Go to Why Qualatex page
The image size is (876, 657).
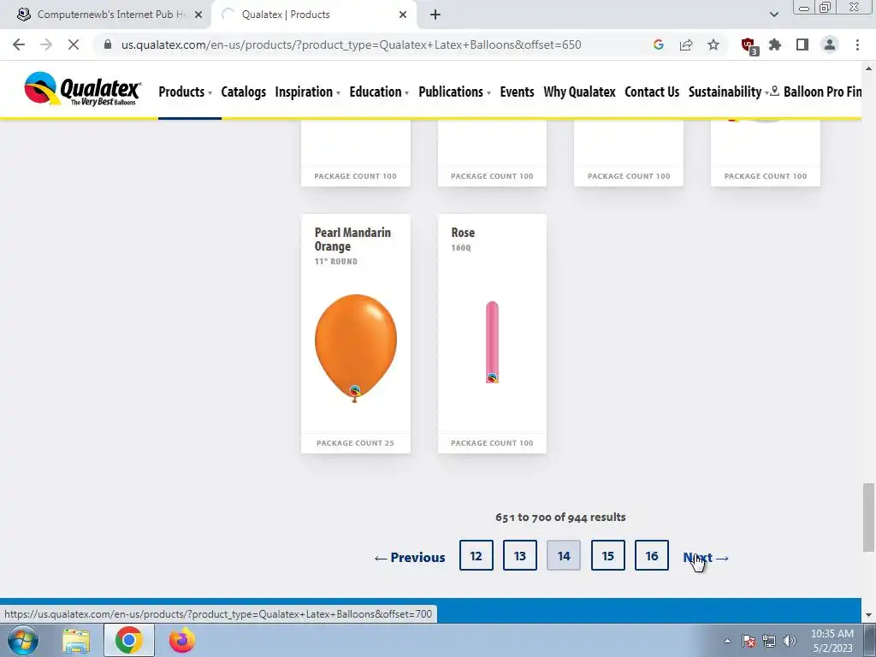[579, 92]
